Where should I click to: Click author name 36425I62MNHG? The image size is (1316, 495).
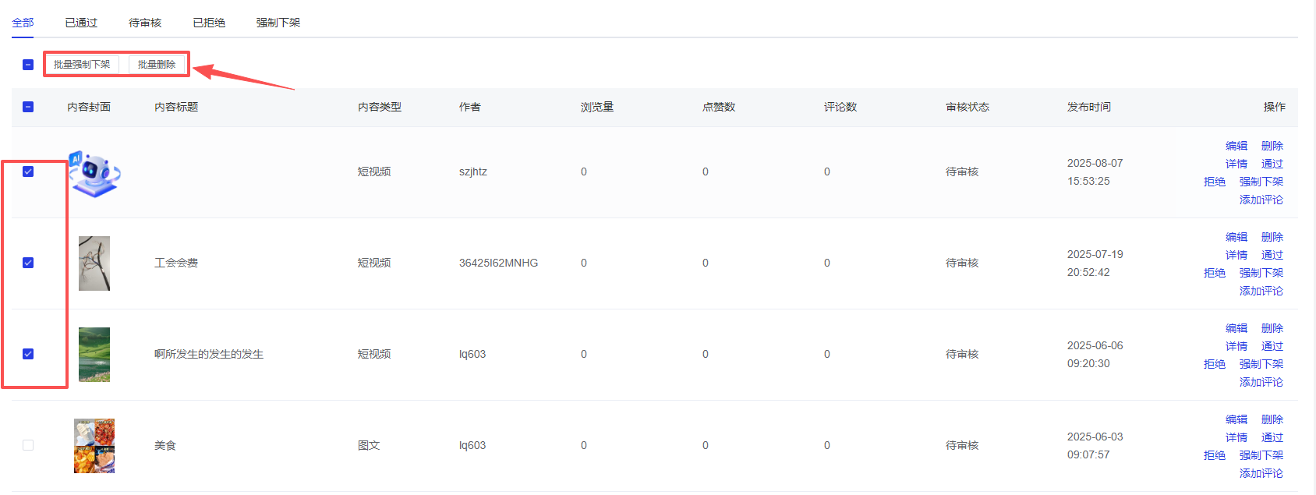click(x=498, y=263)
